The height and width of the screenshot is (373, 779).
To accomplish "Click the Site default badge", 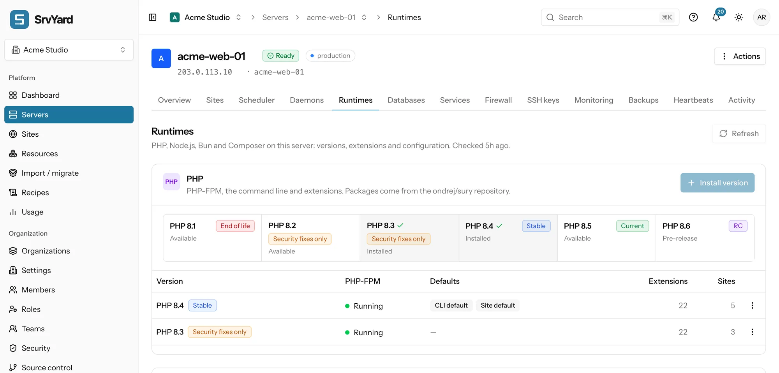I will (x=498, y=306).
